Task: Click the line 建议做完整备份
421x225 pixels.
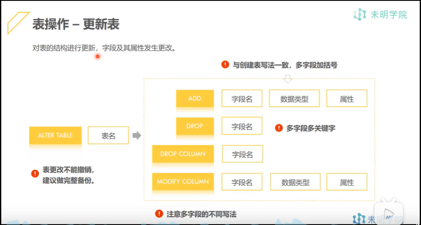Action: 68,180
